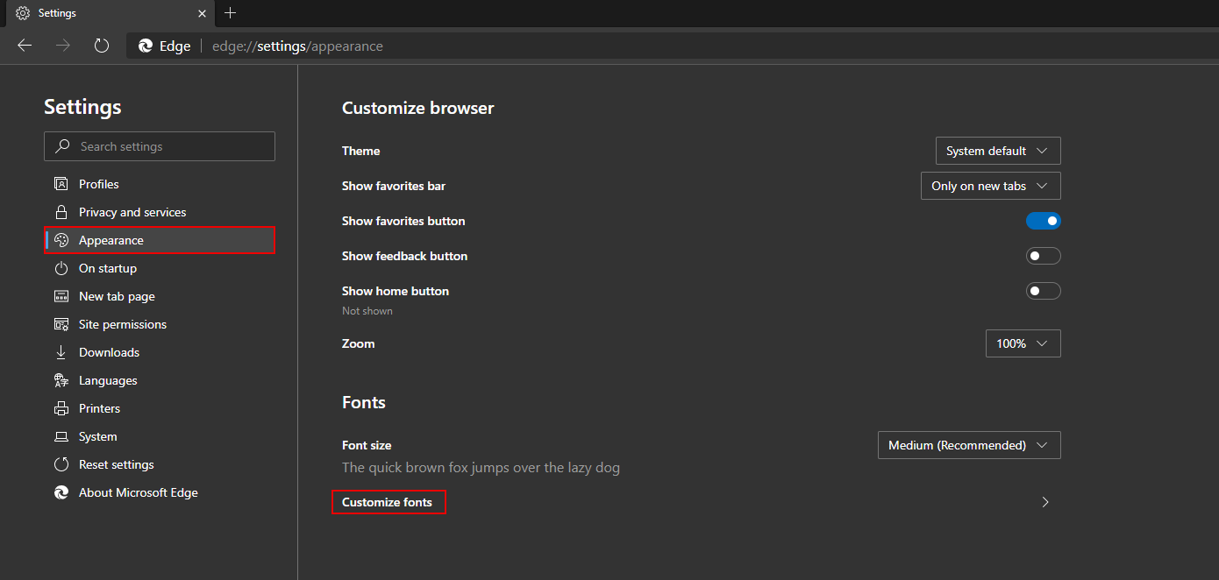Click the Reset settings icon
This screenshot has width=1219, height=580.
pos(61,464)
